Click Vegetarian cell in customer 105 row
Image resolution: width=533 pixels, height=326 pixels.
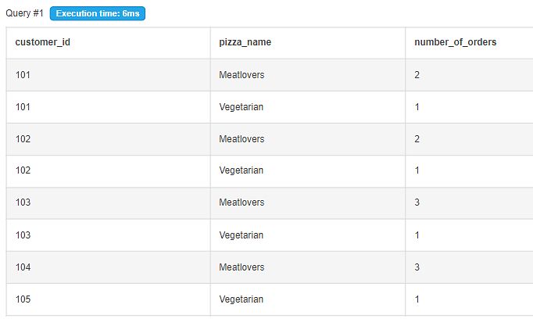241,299
